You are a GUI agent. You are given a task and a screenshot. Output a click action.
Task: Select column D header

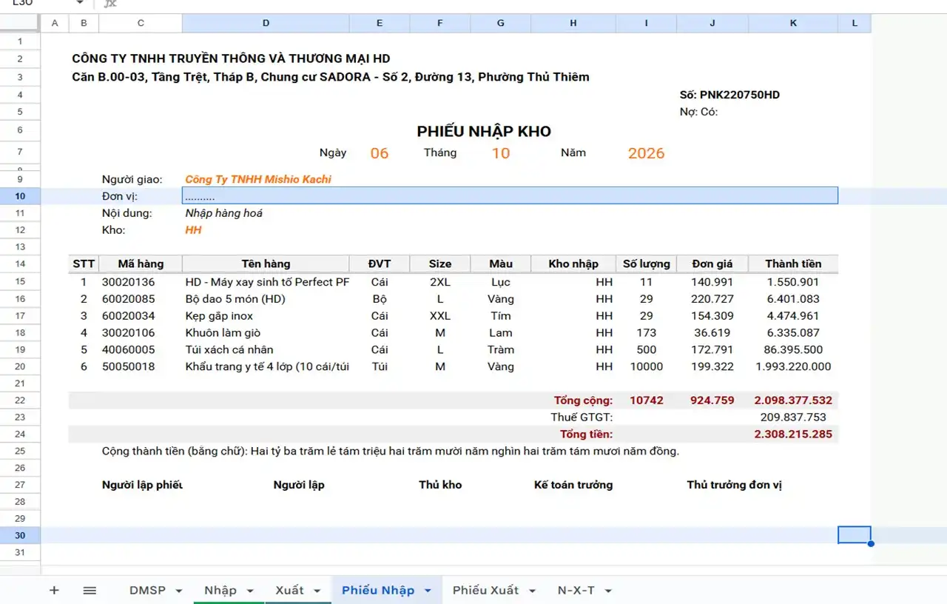[x=266, y=23]
